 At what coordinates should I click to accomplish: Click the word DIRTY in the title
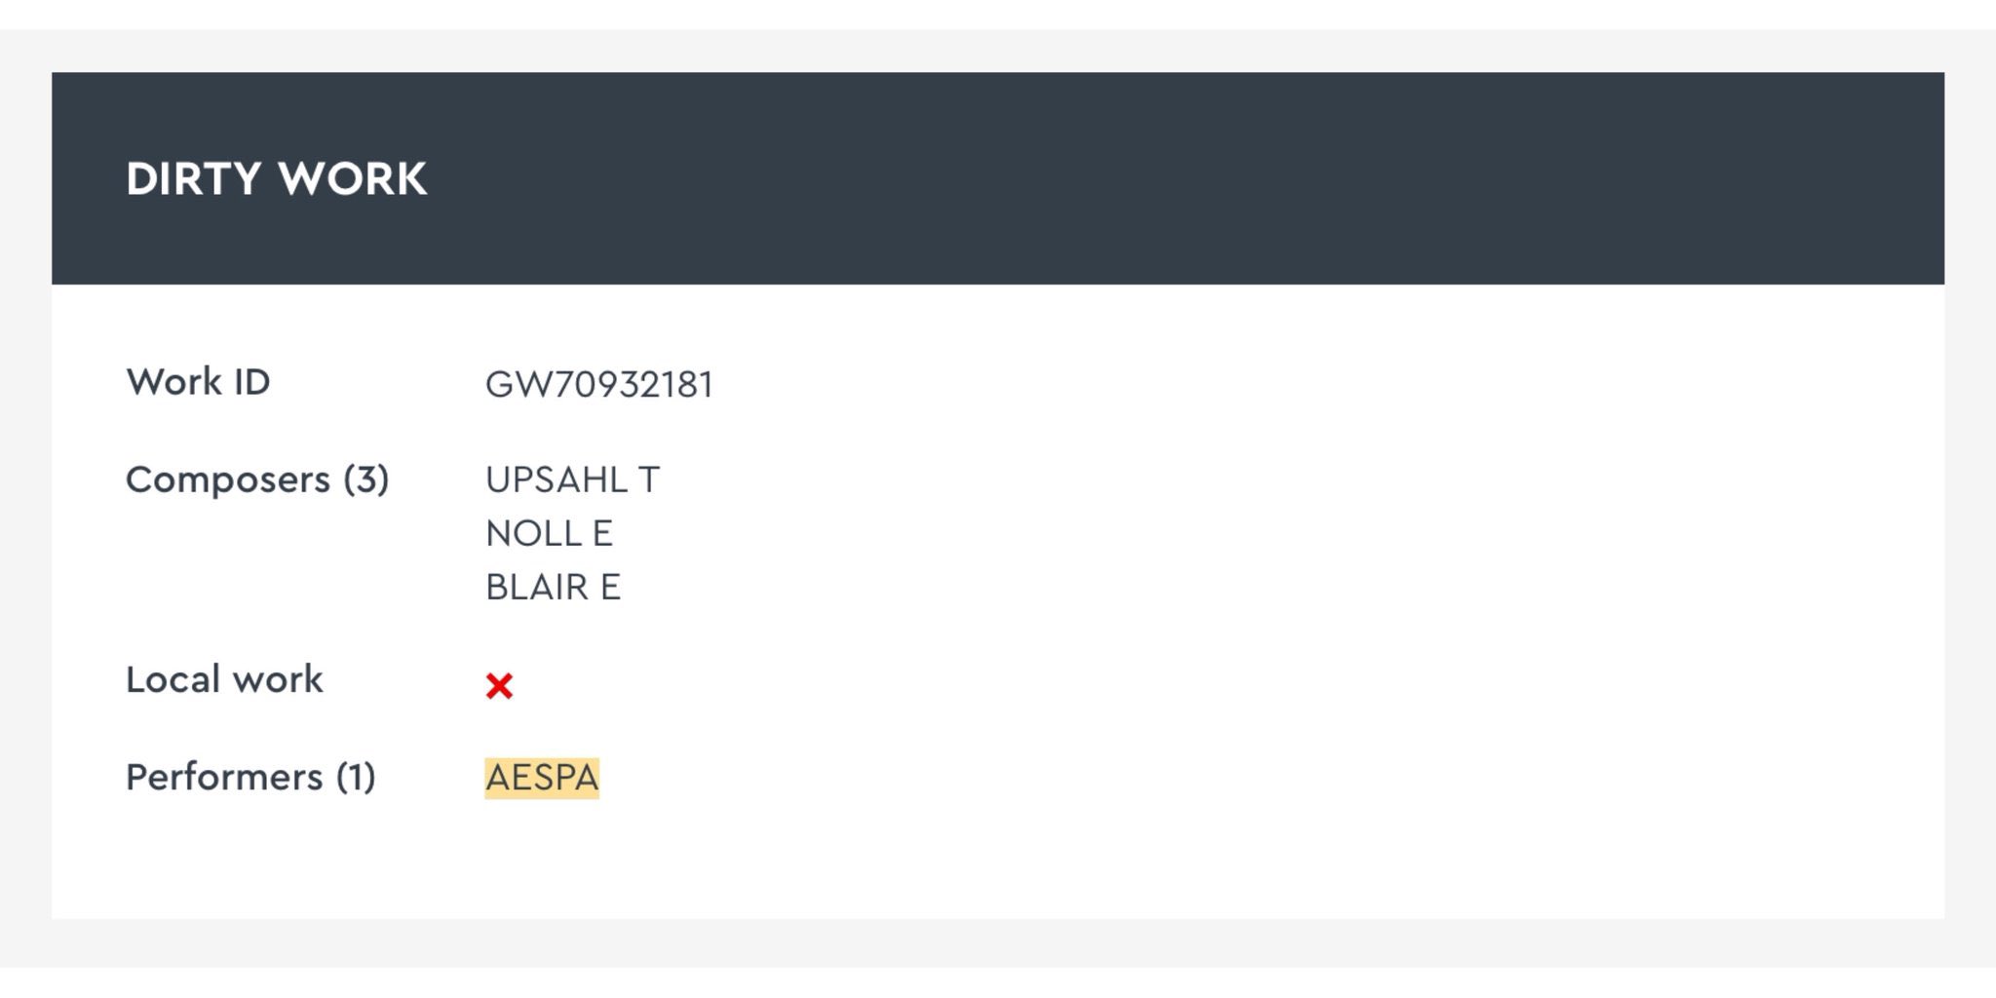(194, 179)
